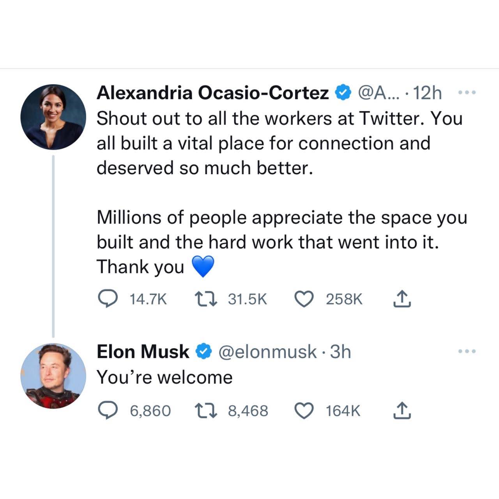Like the tweet with 164K likes
The image size is (499, 499).
(x=304, y=411)
